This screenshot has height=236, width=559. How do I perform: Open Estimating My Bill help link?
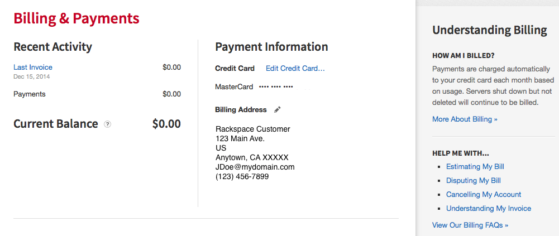click(475, 167)
